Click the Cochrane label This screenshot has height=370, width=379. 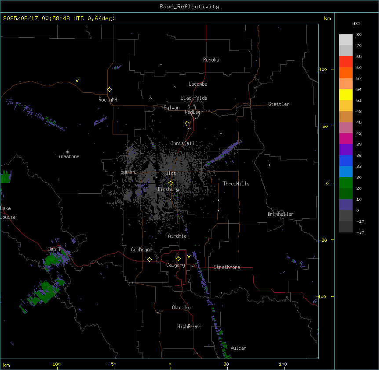[x=142, y=250]
